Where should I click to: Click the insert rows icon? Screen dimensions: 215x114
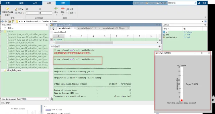point(56,9)
